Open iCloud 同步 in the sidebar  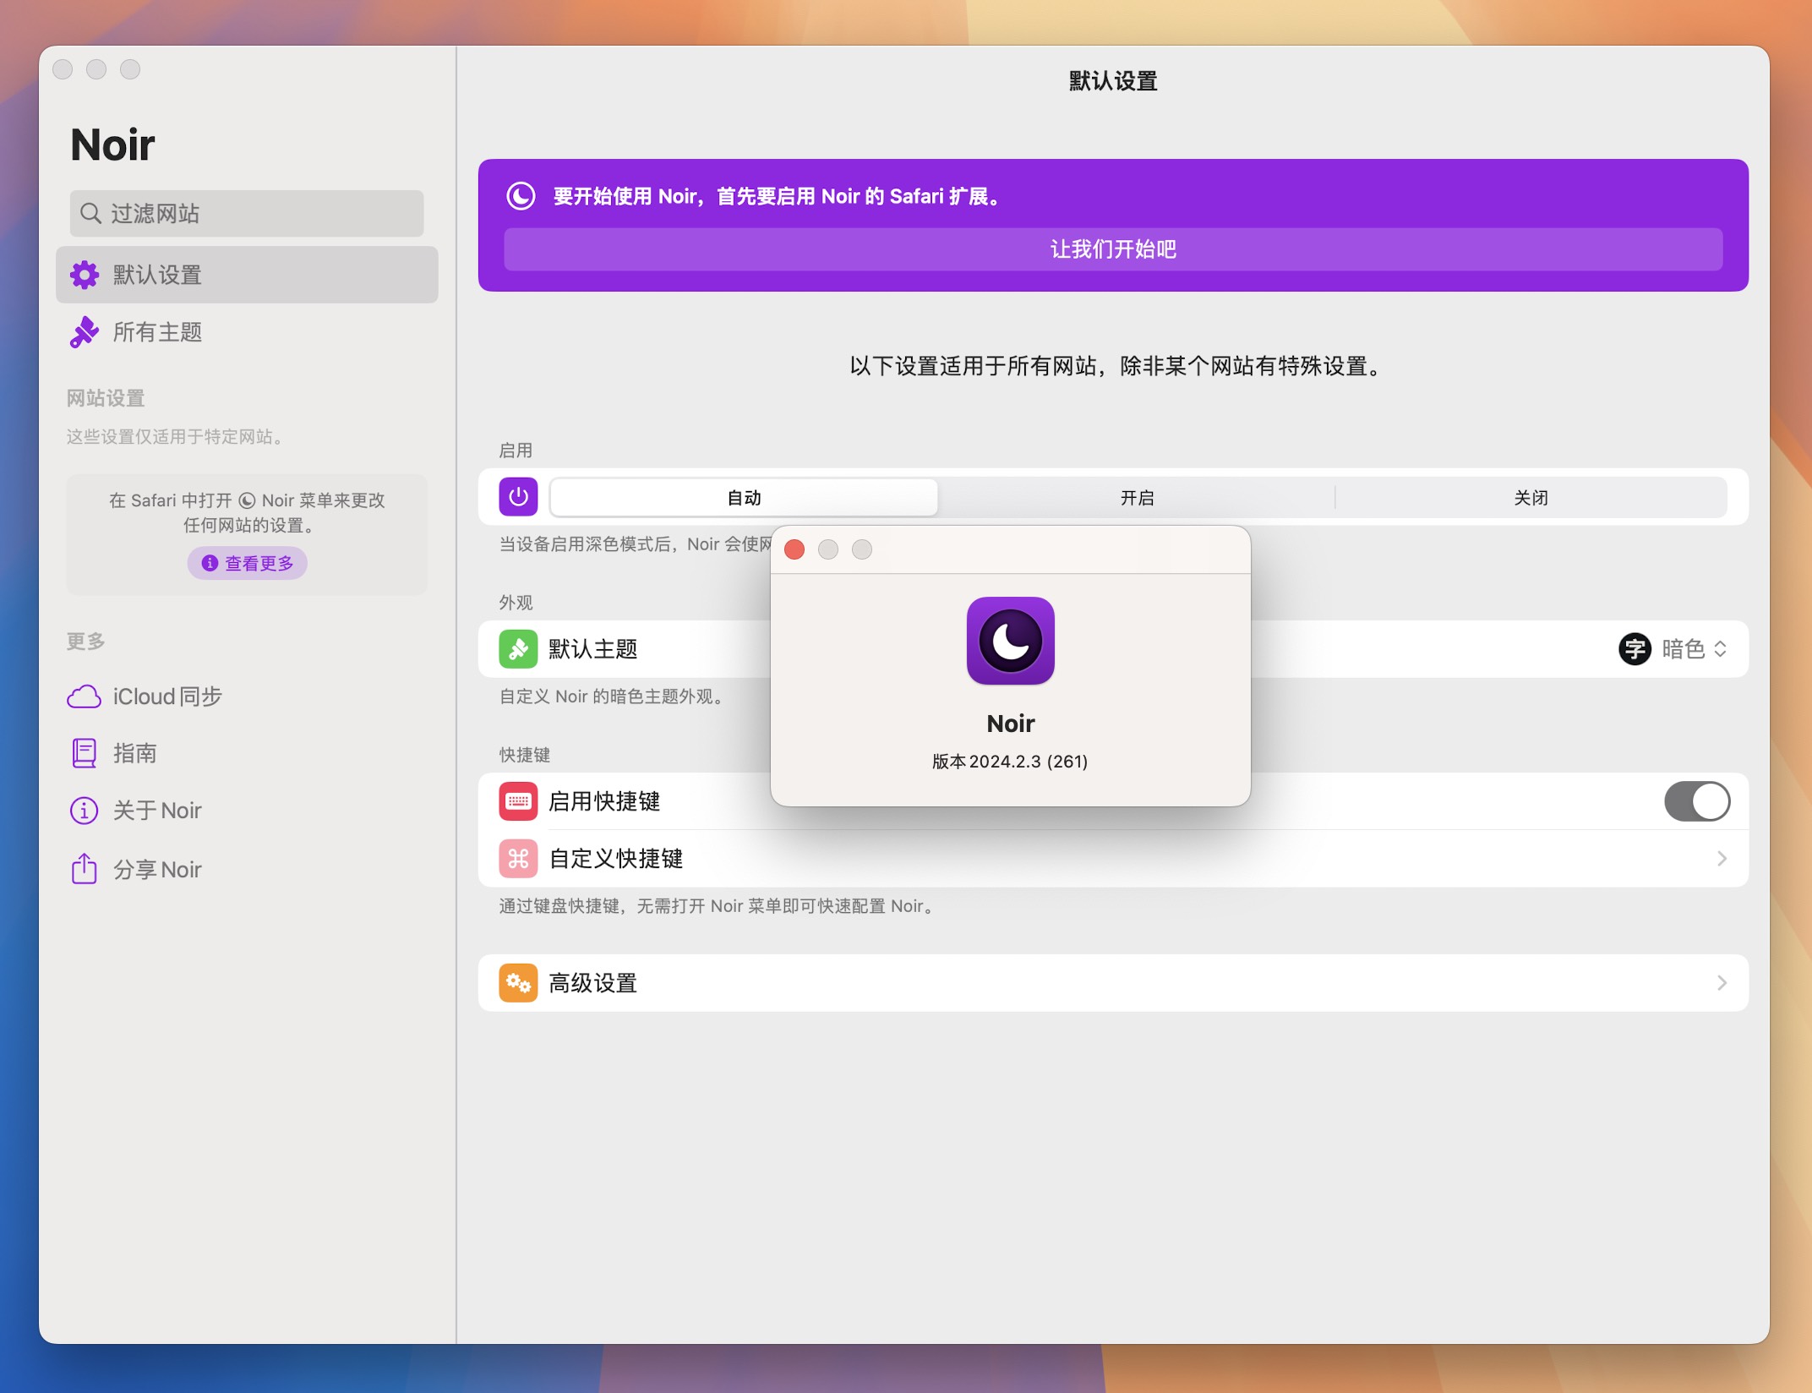point(247,696)
